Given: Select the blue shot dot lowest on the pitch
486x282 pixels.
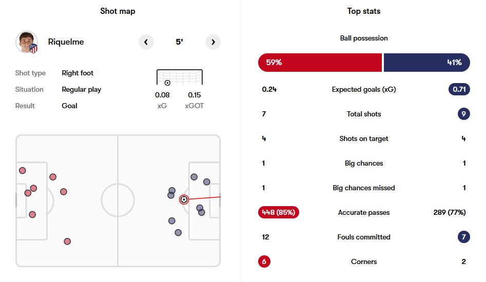Looking at the screenshot, I should (178, 232).
